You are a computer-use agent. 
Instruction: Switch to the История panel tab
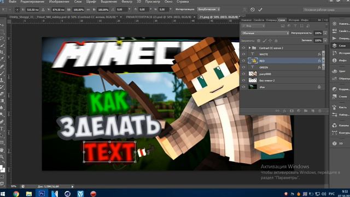point(294,20)
